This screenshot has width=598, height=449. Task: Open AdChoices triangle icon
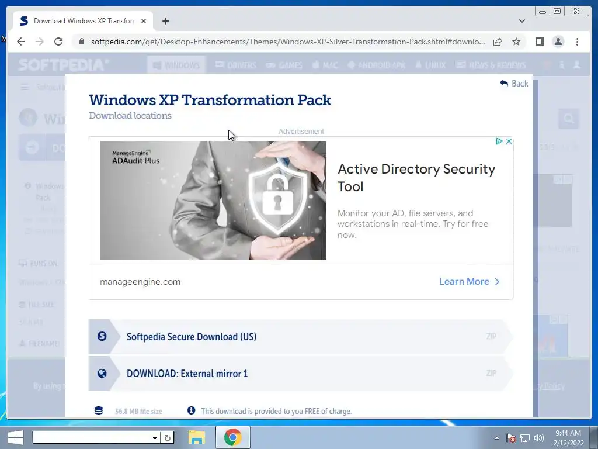coord(499,141)
